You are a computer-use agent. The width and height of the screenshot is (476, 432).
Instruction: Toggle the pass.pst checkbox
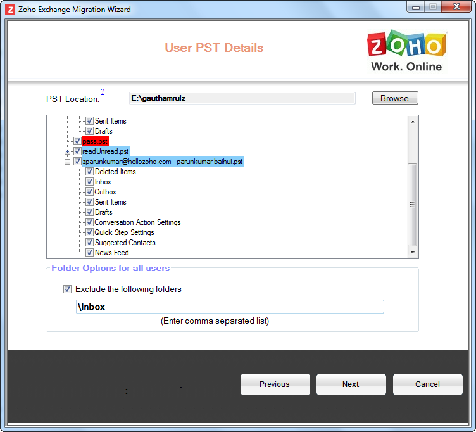77,141
